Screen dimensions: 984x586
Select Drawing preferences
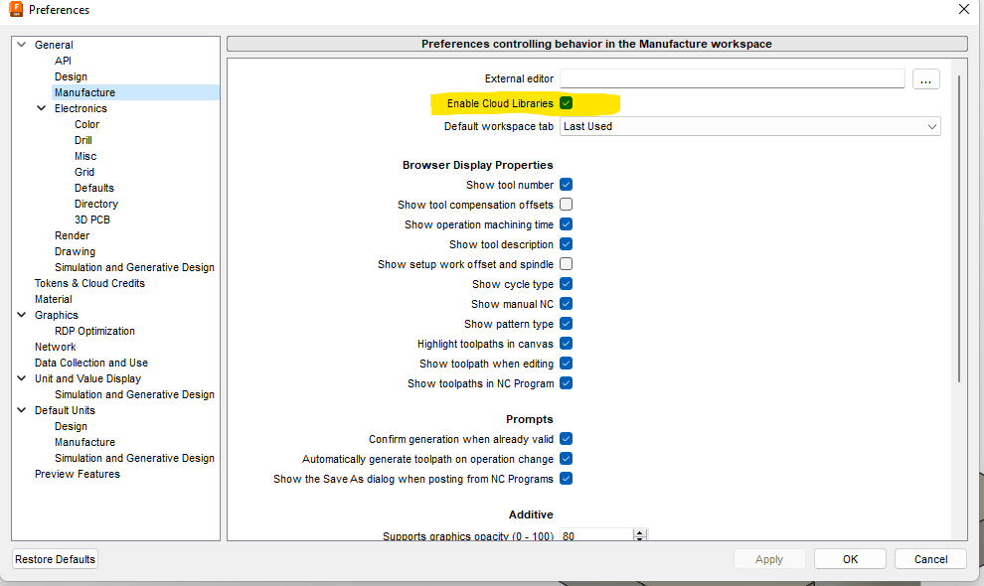[x=75, y=251]
